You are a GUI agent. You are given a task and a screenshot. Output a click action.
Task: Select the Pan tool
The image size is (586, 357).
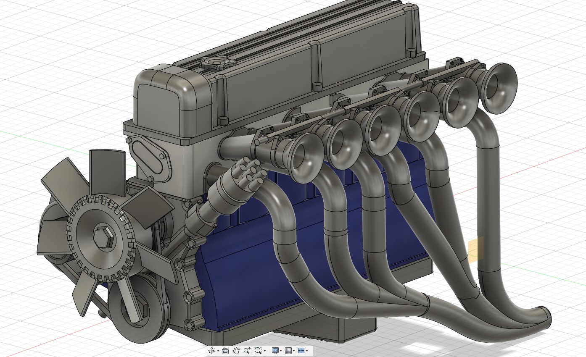236,350
